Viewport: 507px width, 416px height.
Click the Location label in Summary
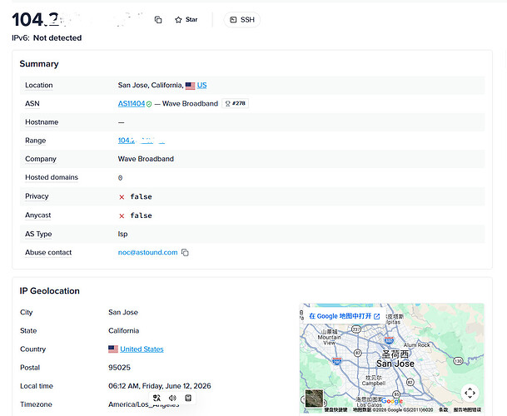tap(39, 86)
